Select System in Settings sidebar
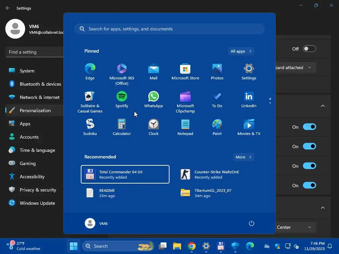The width and height of the screenshot is (339, 254). click(34, 71)
